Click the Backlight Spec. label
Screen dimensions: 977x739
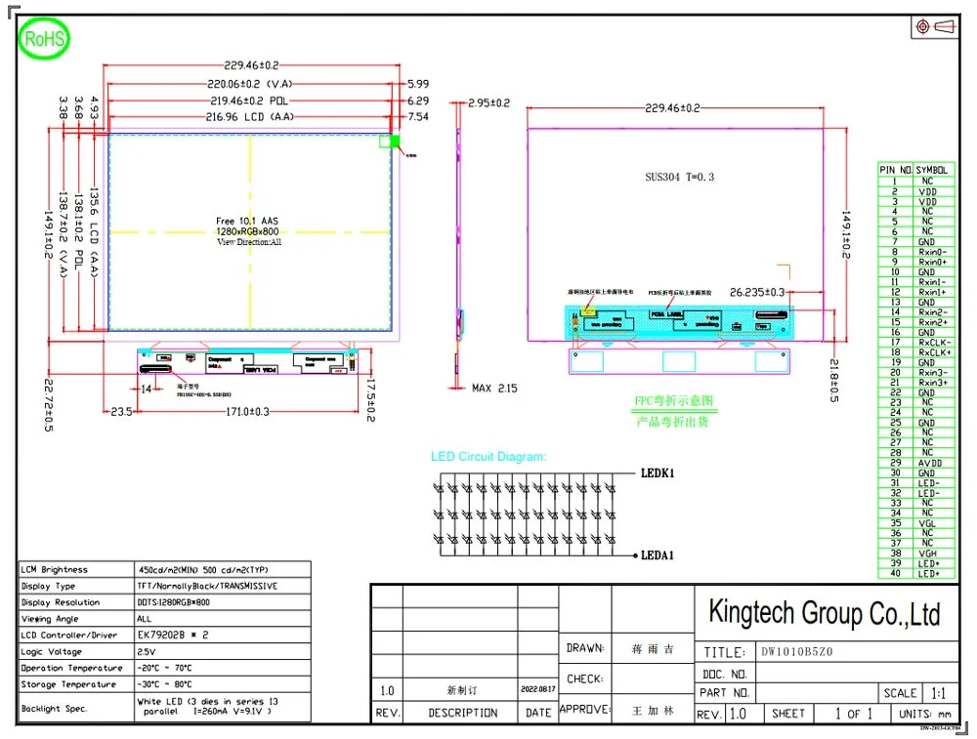(x=54, y=709)
